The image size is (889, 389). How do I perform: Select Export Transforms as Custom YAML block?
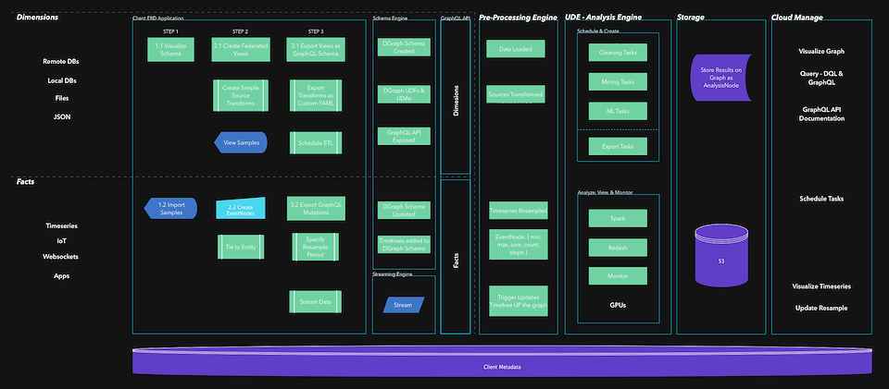tap(316, 95)
